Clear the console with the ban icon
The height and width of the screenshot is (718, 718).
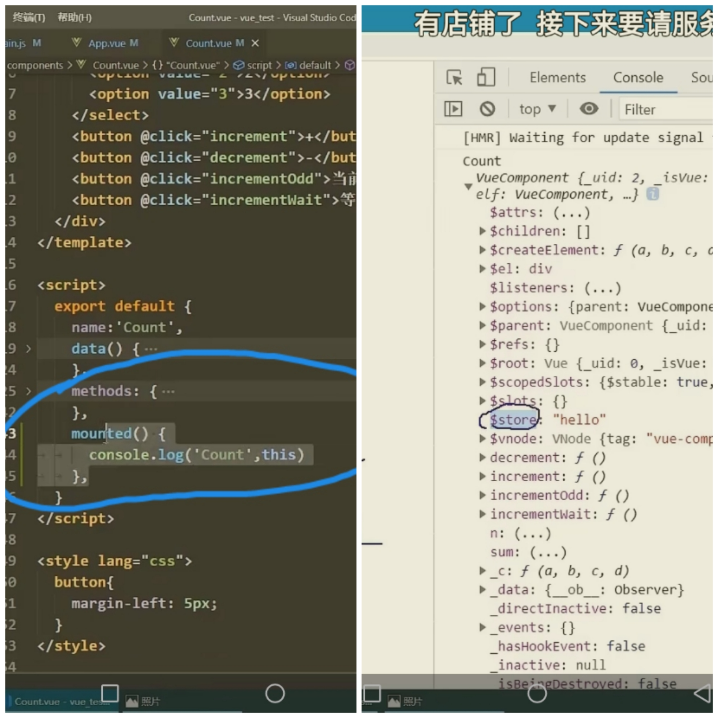(487, 109)
